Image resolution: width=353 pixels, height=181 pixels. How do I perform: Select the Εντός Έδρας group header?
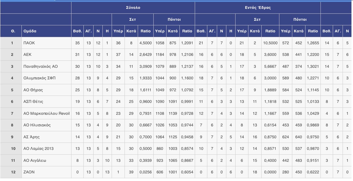coord(257,8)
